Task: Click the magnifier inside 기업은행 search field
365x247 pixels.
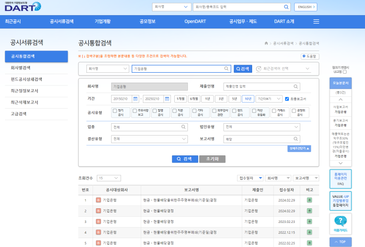Action: (226, 68)
